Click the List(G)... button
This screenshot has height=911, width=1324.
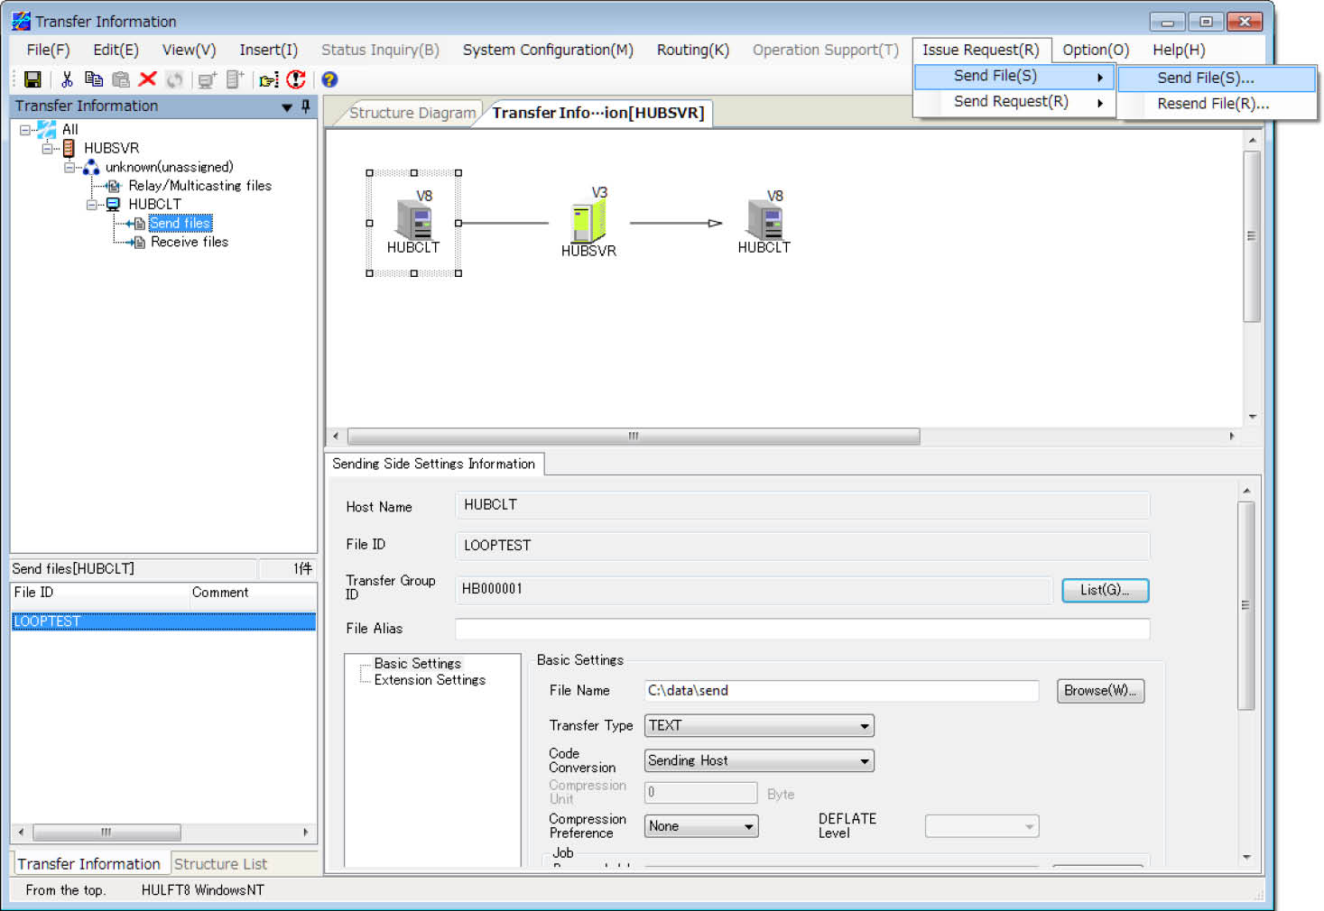tap(1105, 590)
